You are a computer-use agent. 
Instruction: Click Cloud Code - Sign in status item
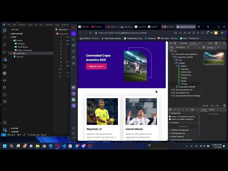pyautogui.click(x=37, y=135)
